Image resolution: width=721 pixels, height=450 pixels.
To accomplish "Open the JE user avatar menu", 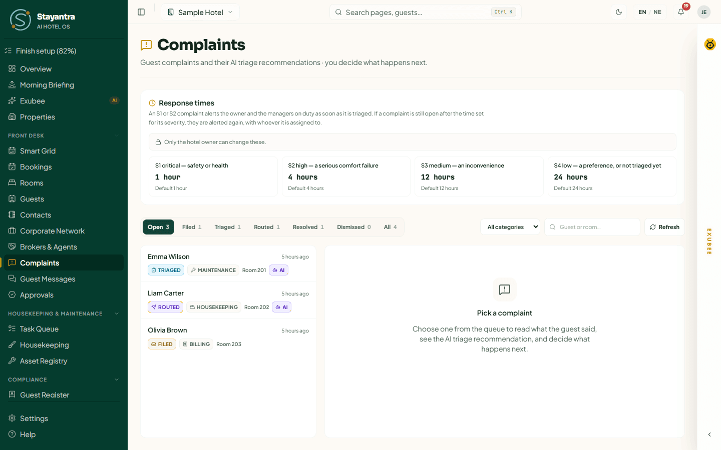I will (x=704, y=12).
